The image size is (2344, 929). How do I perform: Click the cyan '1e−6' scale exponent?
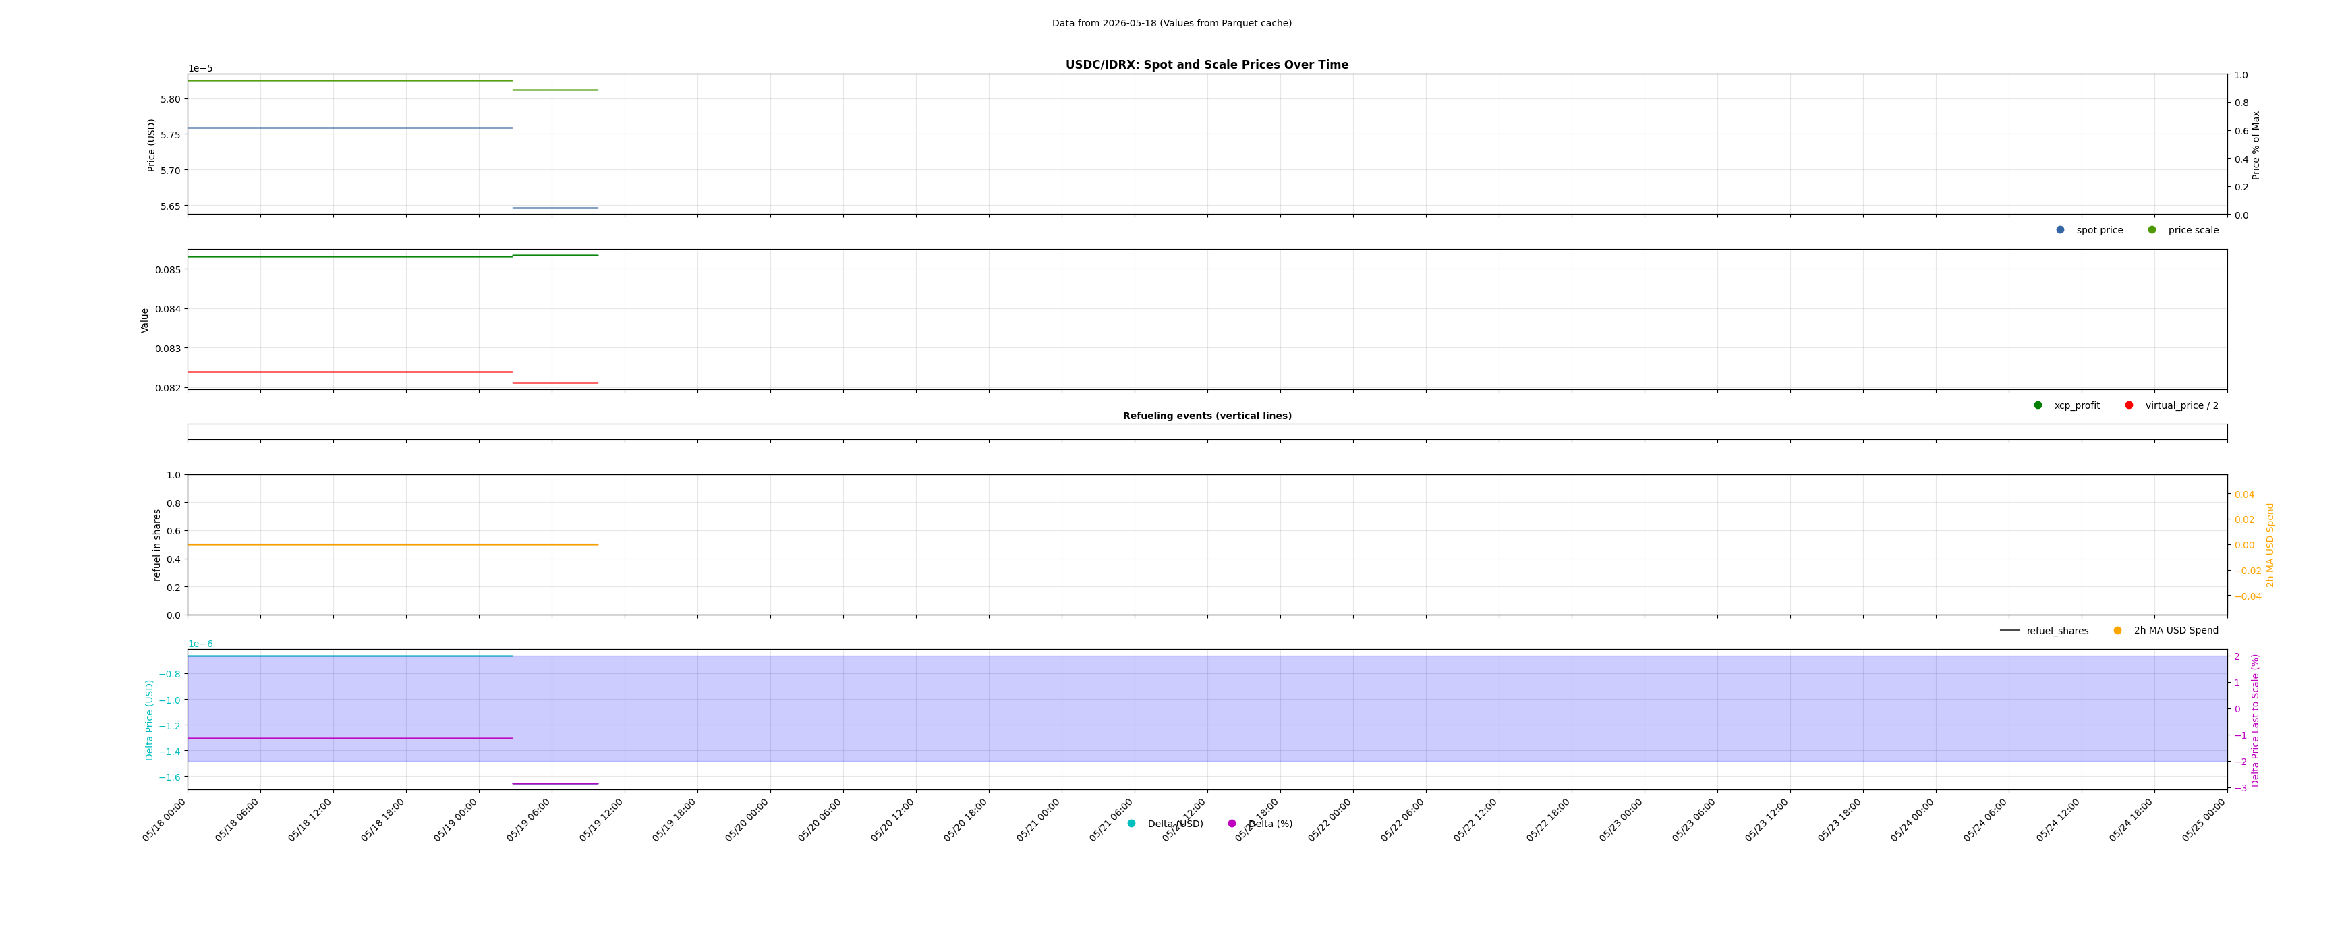point(200,644)
